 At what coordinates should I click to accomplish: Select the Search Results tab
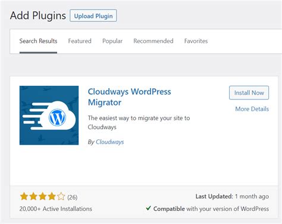click(x=38, y=41)
